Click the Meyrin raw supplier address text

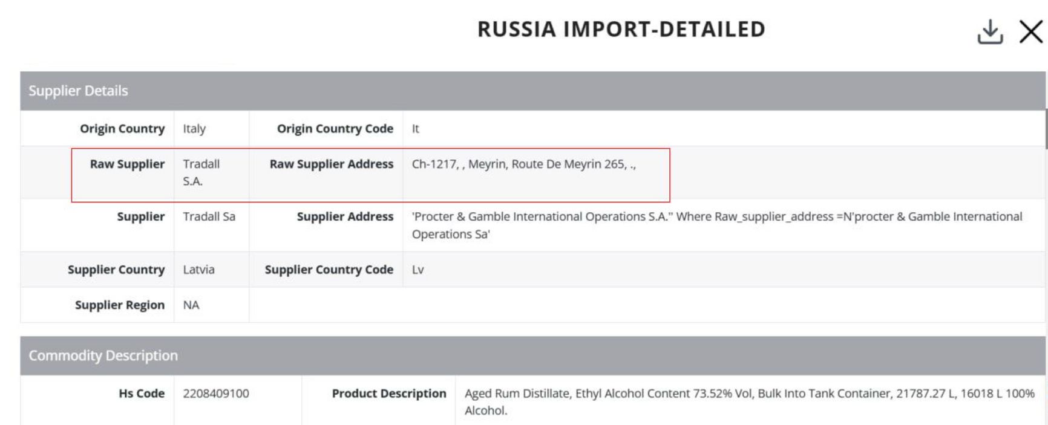pyautogui.click(x=523, y=164)
